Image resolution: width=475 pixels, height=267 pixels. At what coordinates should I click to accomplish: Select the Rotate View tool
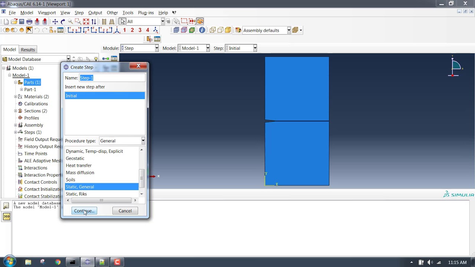coord(63,22)
